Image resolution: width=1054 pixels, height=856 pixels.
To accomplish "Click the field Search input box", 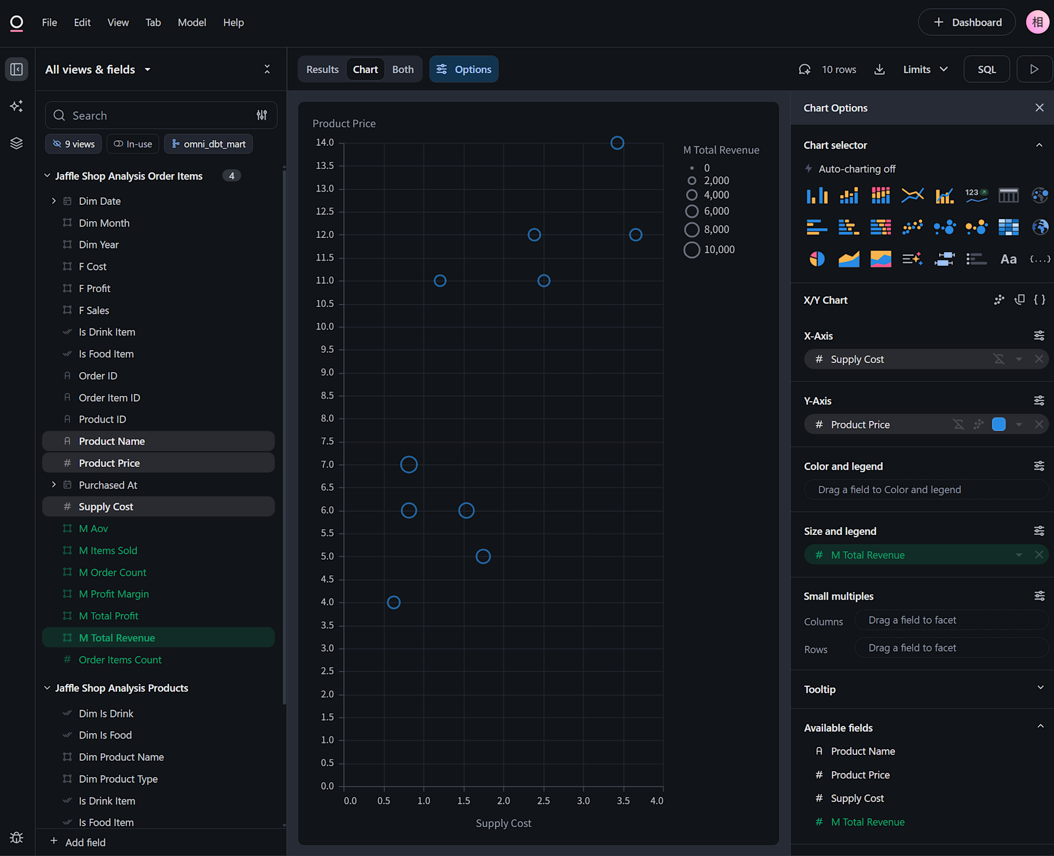I will [158, 115].
